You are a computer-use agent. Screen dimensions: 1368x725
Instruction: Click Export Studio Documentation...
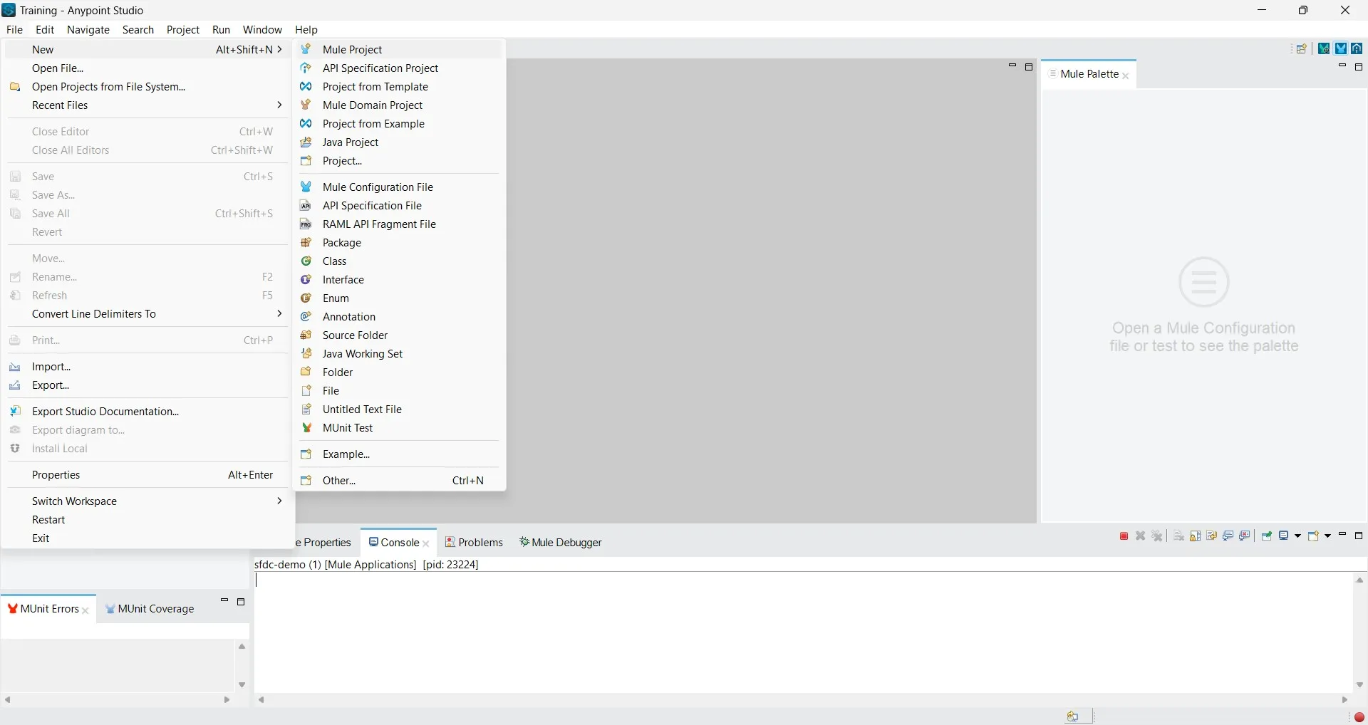point(147,412)
